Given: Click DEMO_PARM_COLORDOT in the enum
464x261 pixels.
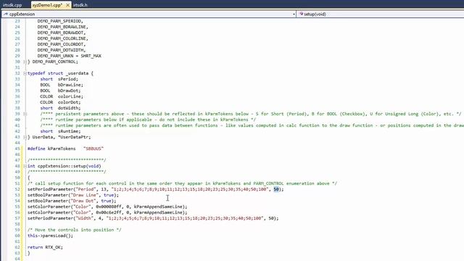Looking at the screenshot, I should point(60,44).
